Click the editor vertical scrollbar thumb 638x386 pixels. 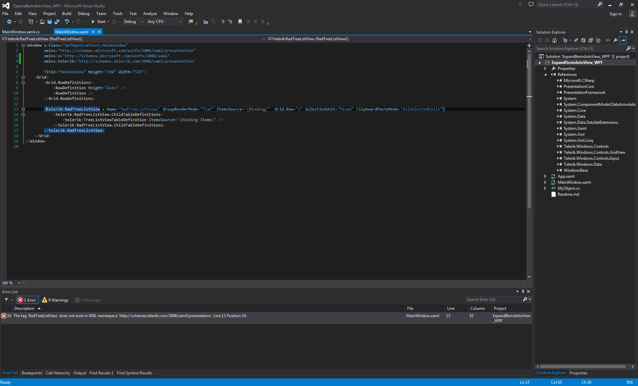click(529, 133)
